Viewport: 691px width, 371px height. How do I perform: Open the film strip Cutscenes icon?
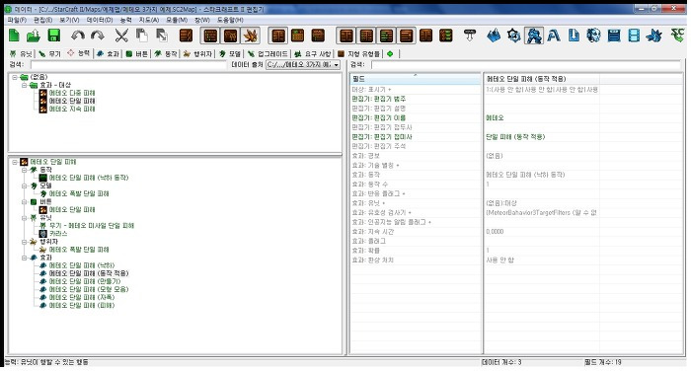click(x=634, y=36)
